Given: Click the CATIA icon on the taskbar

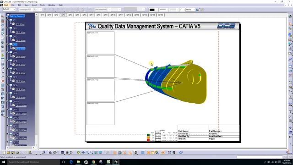Looking at the screenshot, I should click(x=116, y=162).
